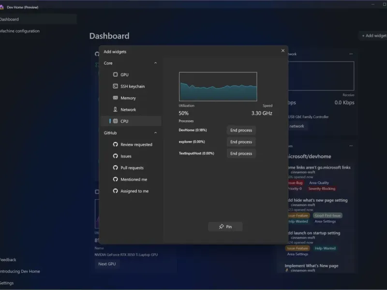
Task: Click the Add widget button on Dashboard
Action: pyautogui.click(x=373, y=35)
